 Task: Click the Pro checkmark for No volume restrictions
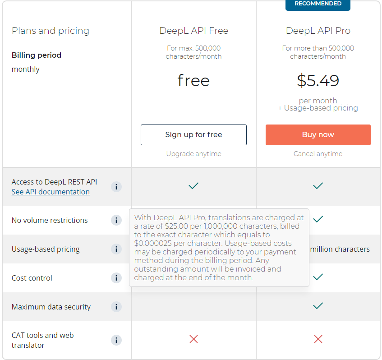[x=318, y=219]
